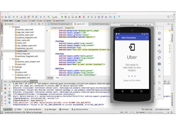Clear console with the trash icon
This screenshot has width=176, height=125.
coord(9,102)
